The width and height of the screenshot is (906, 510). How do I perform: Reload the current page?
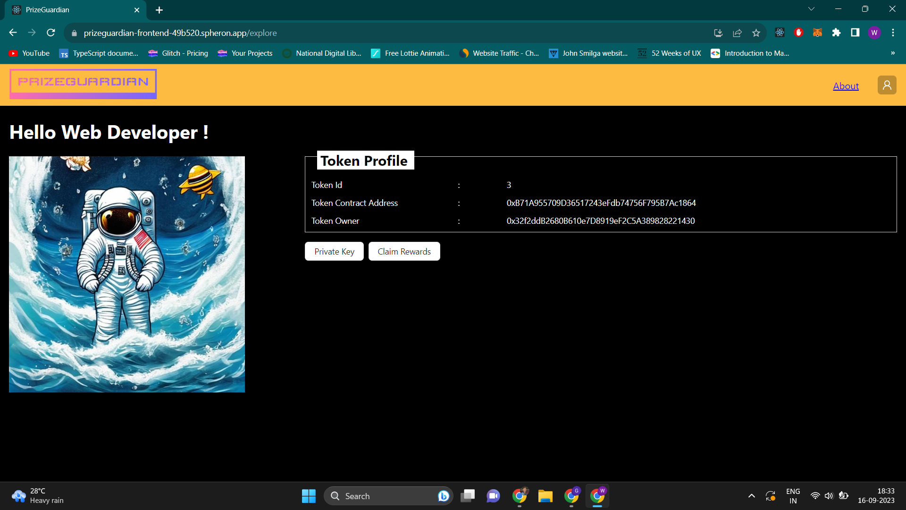coord(51,33)
